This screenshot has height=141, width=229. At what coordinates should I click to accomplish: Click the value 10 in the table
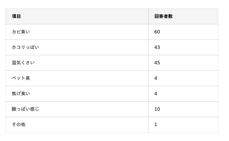pos(157,109)
